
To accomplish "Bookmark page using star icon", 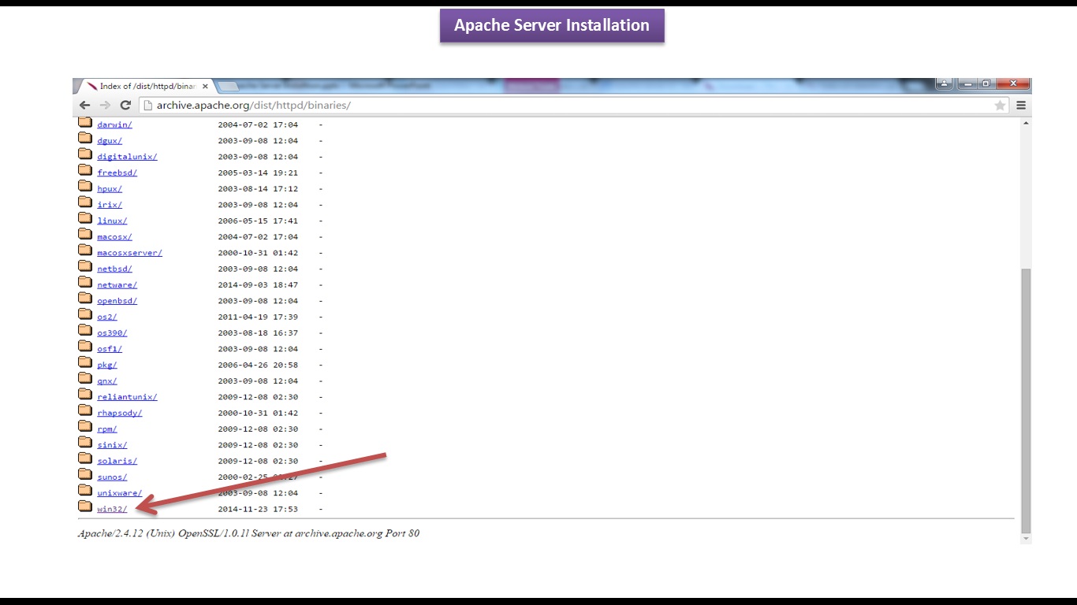I will pos(1000,105).
